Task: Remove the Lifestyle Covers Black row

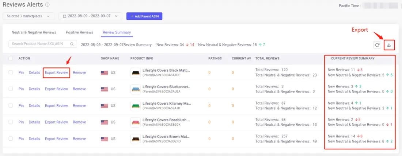Action: tap(79, 73)
